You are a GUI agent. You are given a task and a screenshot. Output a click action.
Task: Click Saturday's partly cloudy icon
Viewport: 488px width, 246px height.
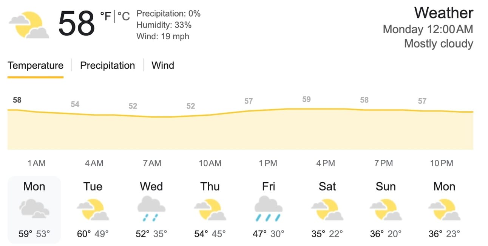(x=327, y=210)
